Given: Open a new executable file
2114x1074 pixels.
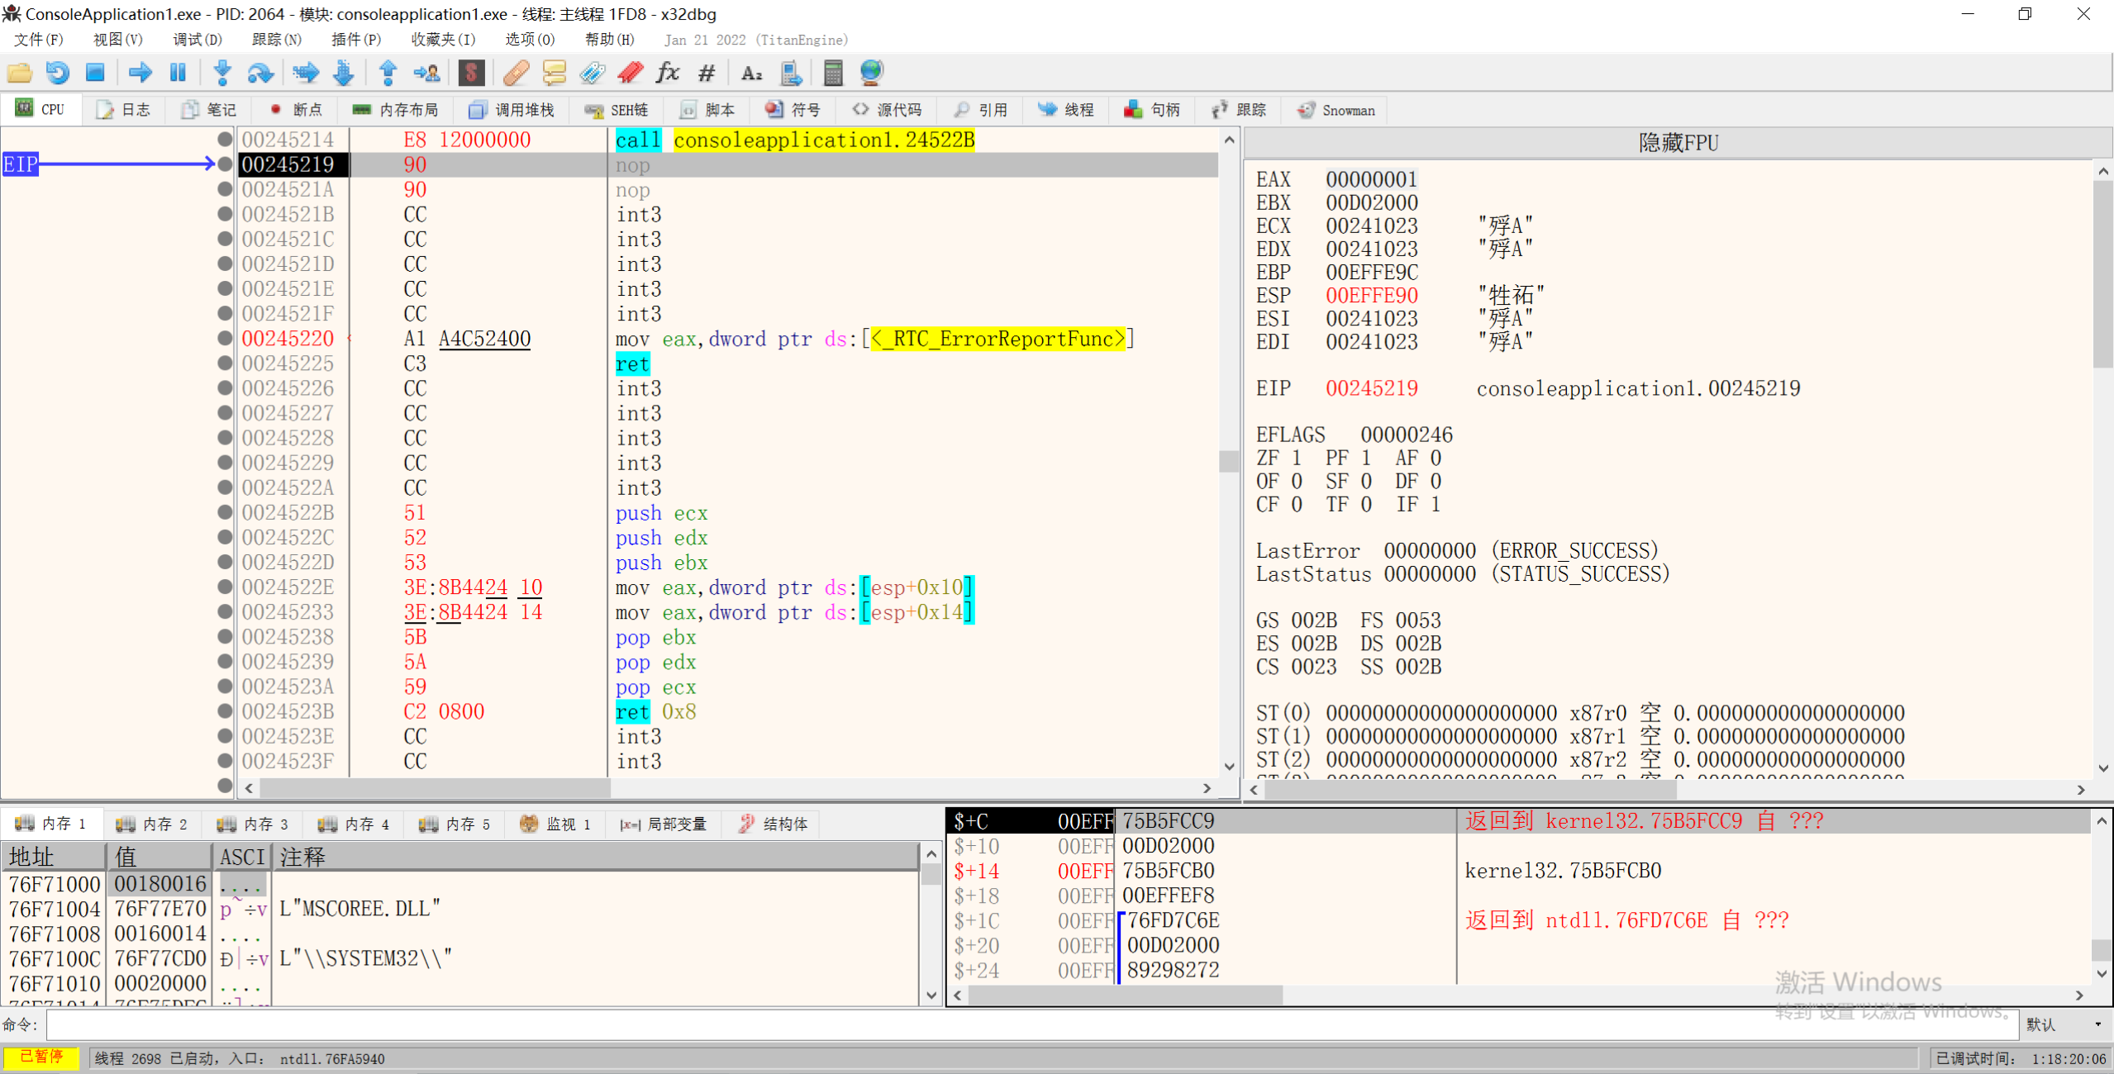Looking at the screenshot, I should tap(18, 73).
